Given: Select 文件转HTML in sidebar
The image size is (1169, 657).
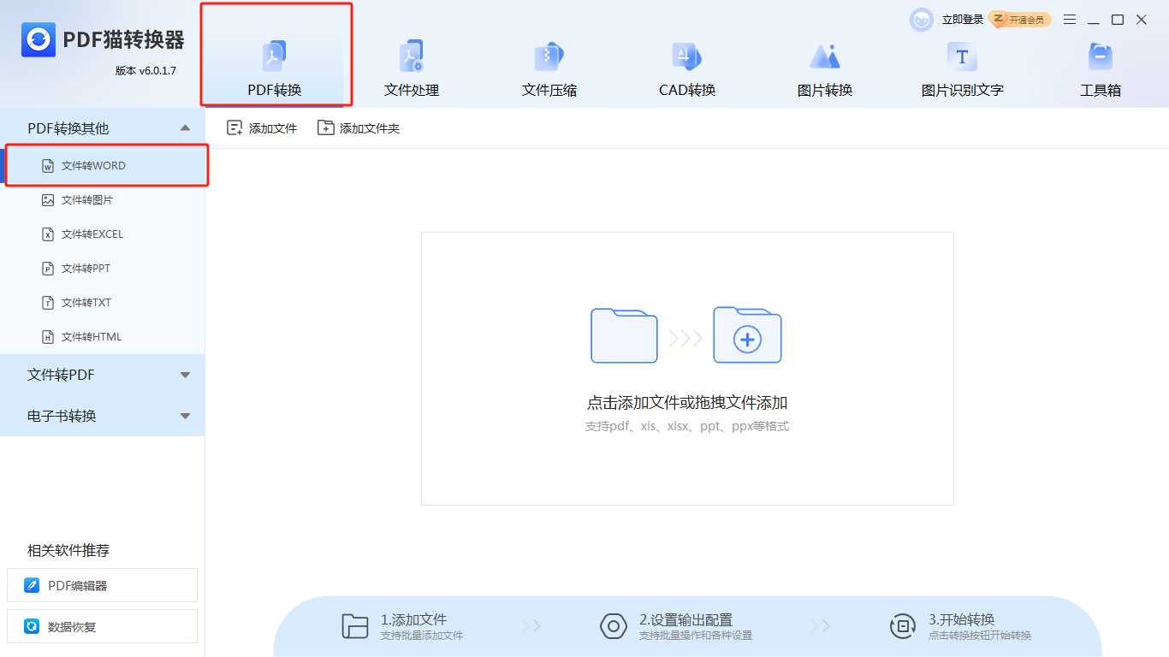Looking at the screenshot, I should [x=103, y=337].
